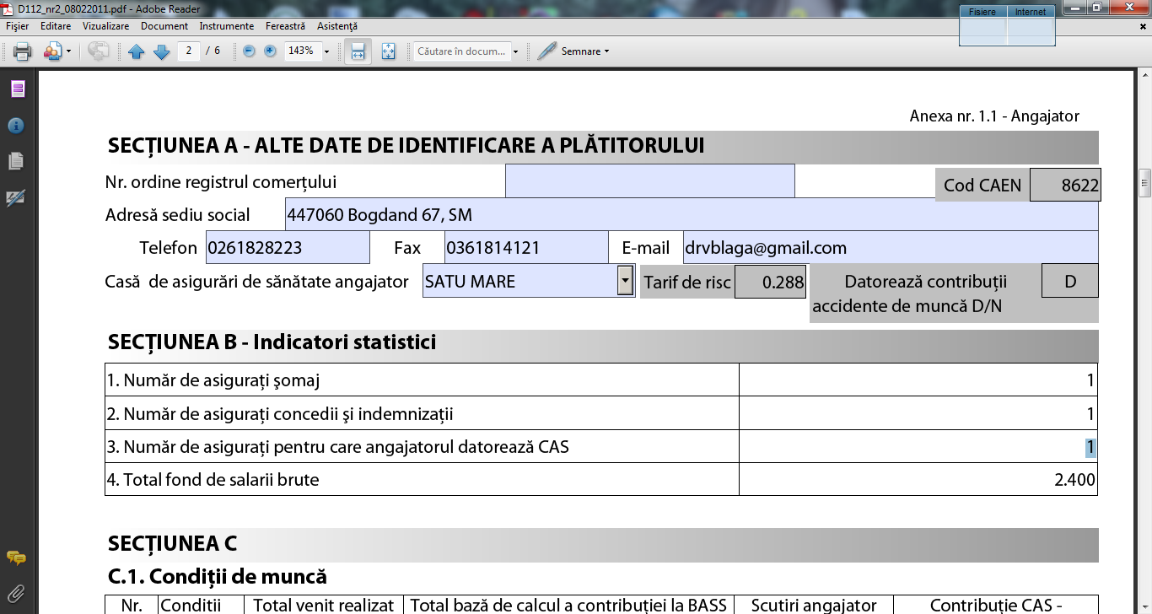Screen dimensions: 1152x614
Task: Open Editare menu
Action: point(56,26)
